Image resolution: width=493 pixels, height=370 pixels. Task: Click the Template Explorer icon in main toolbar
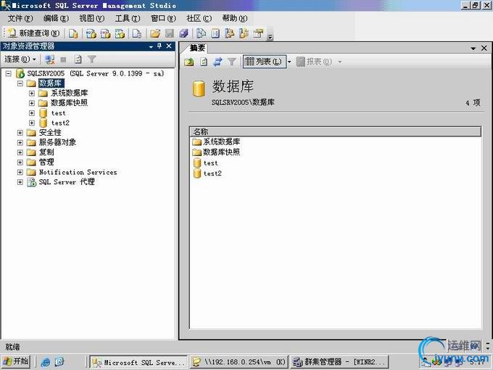(244, 33)
